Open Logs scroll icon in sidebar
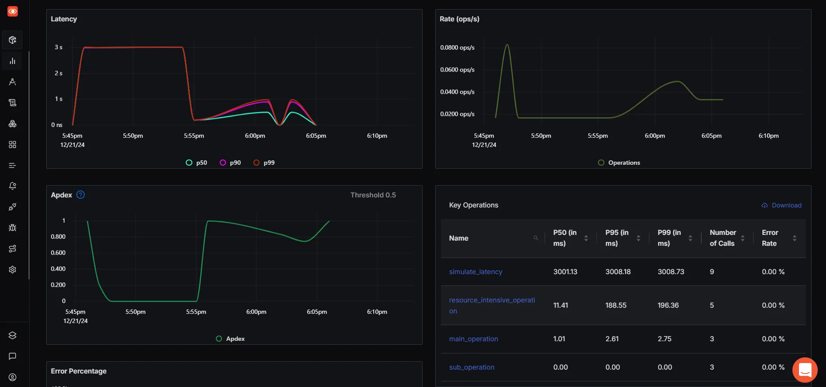This screenshot has height=387, width=826. click(13, 103)
